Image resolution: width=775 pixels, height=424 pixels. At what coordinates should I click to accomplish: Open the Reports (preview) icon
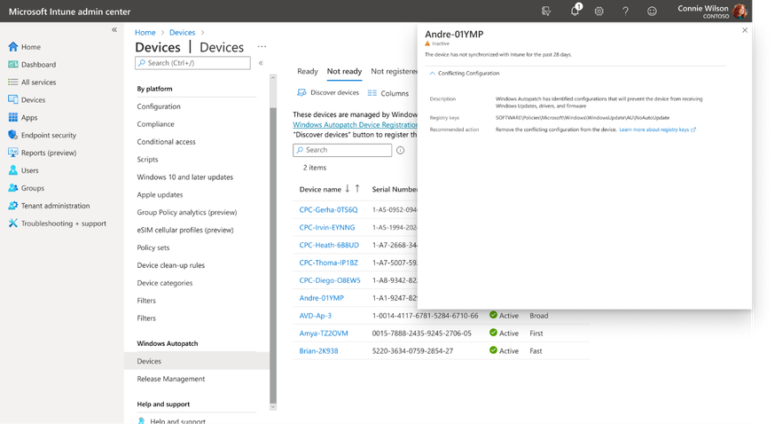[x=12, y=153]
